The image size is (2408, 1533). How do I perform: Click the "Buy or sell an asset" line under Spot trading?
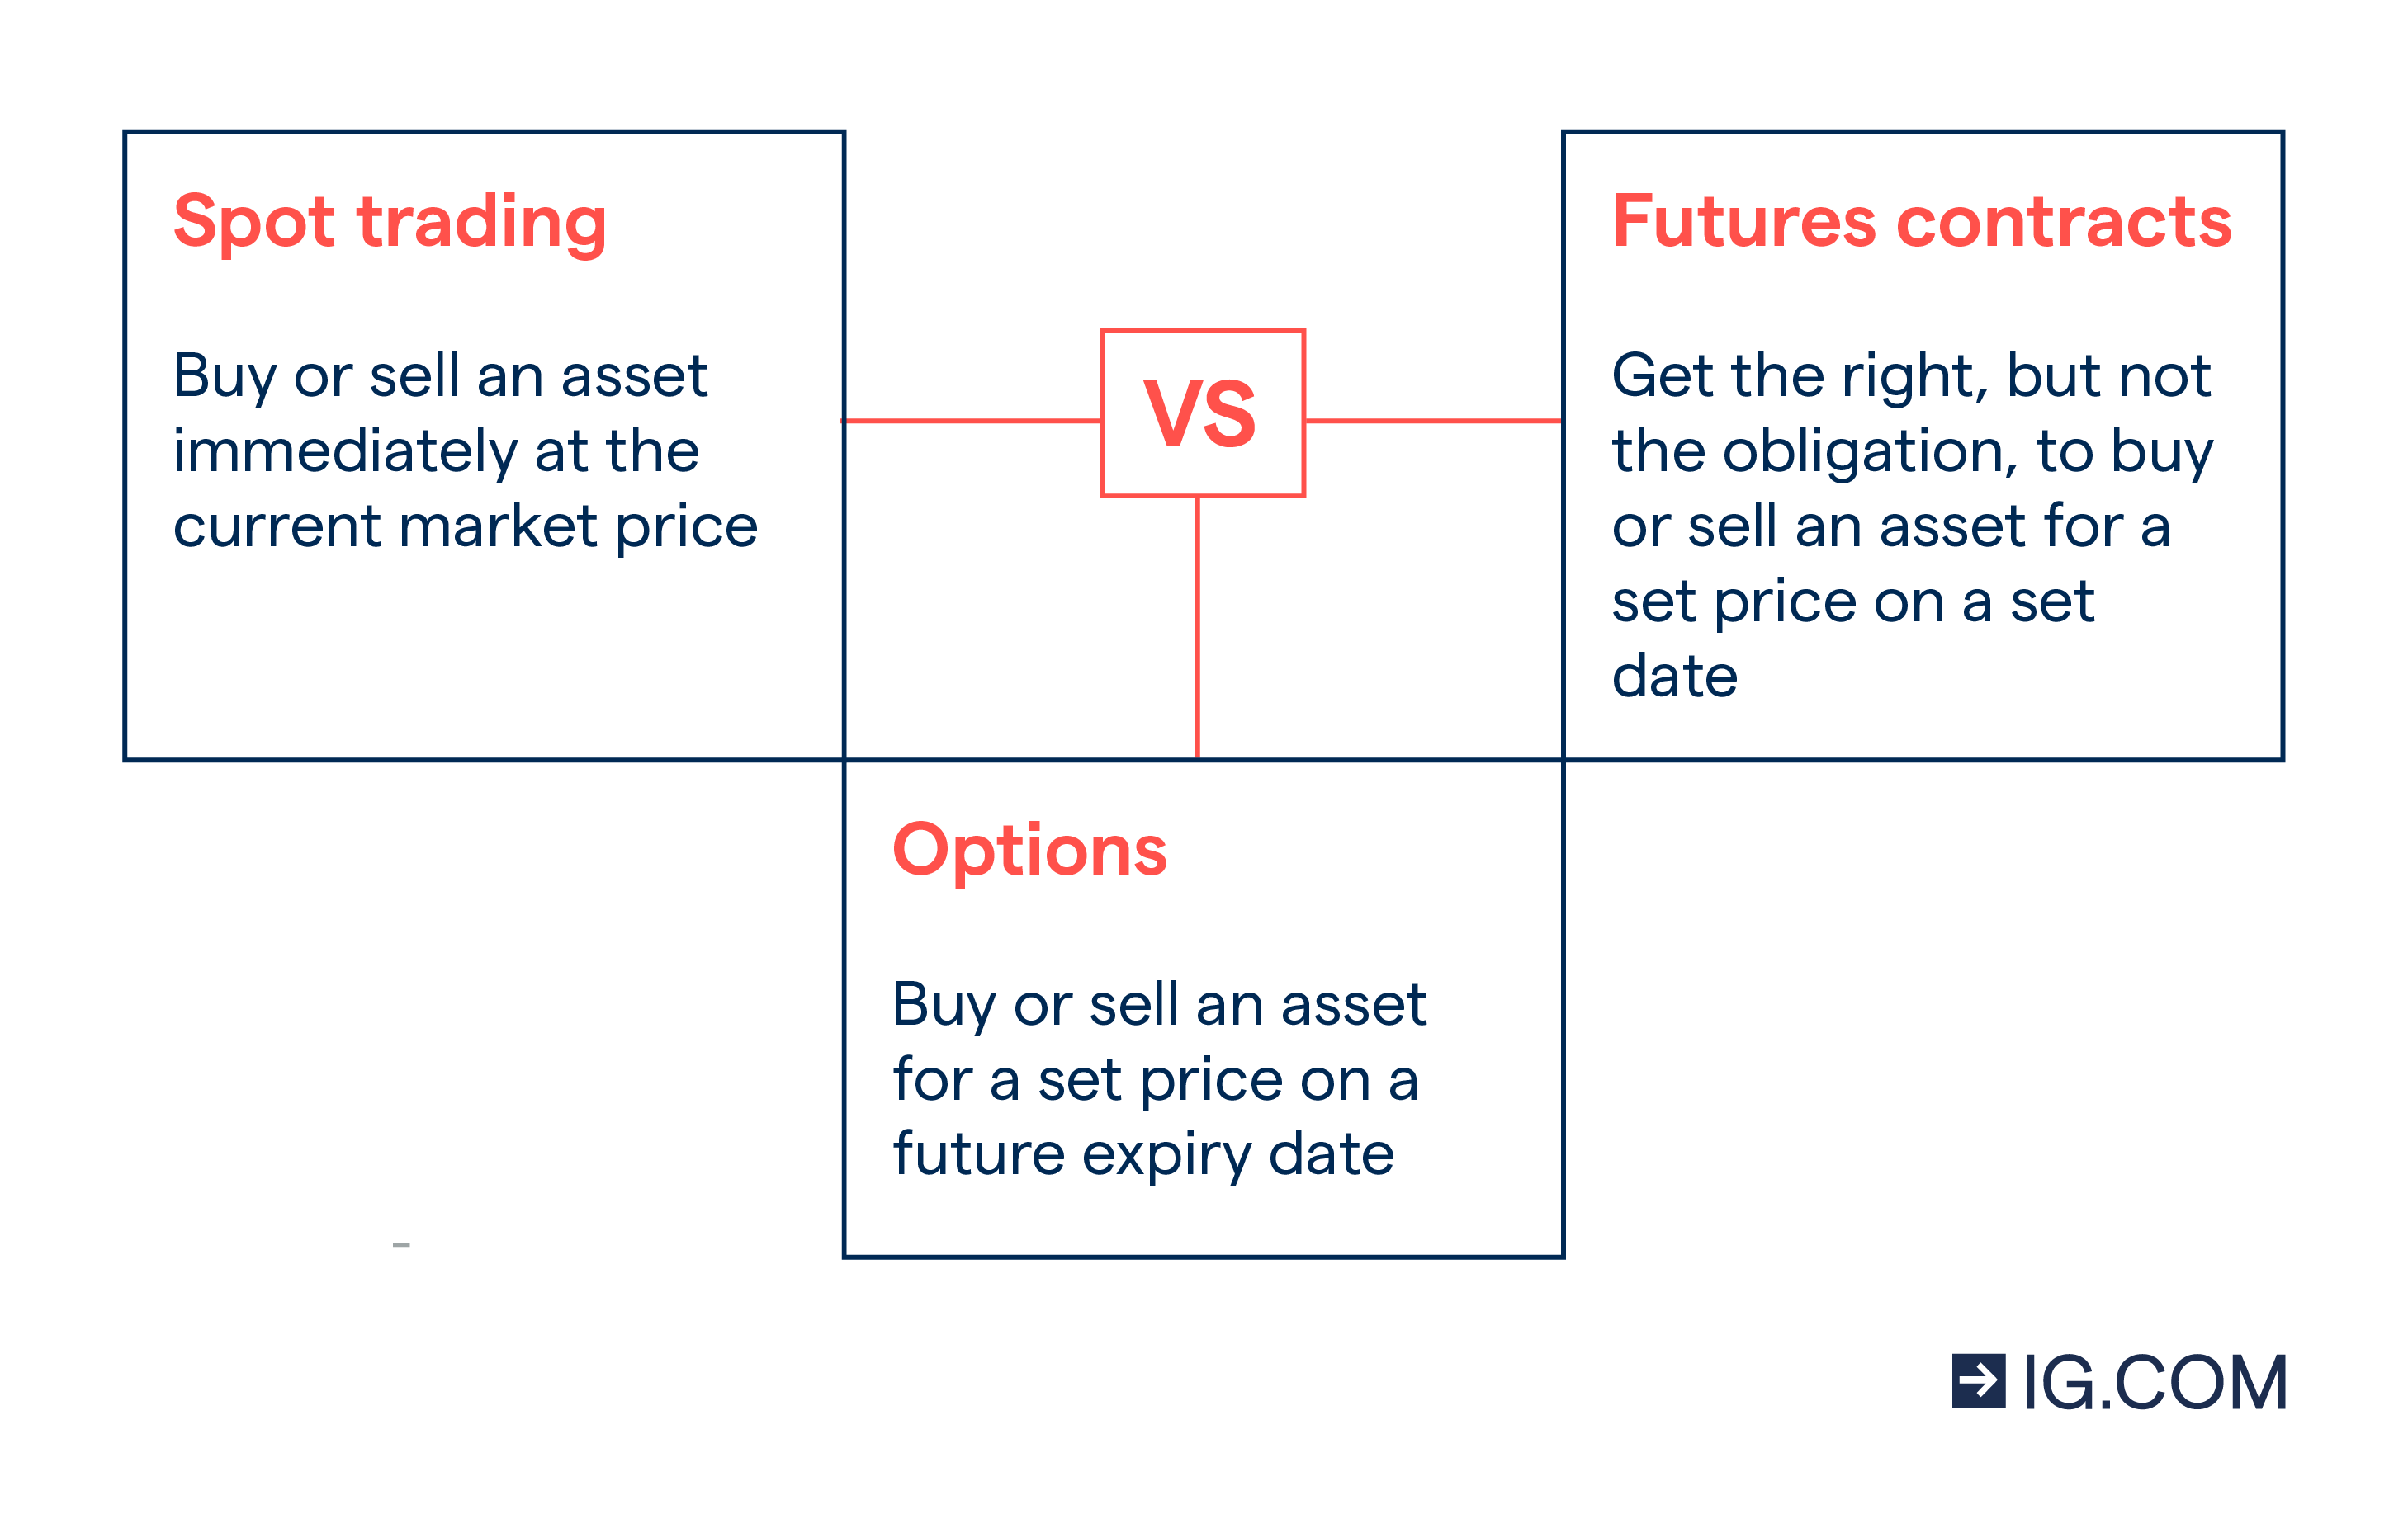[x=440, y=375]
